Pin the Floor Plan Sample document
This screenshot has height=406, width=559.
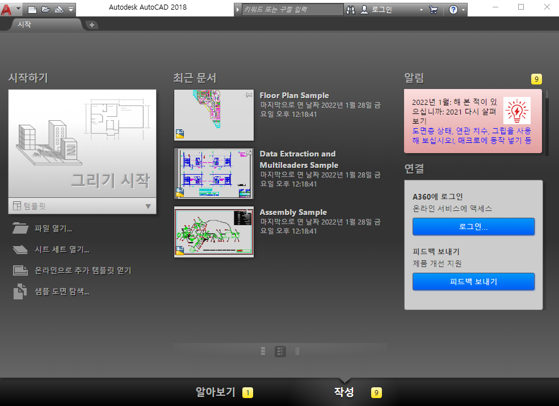point(249,95)
